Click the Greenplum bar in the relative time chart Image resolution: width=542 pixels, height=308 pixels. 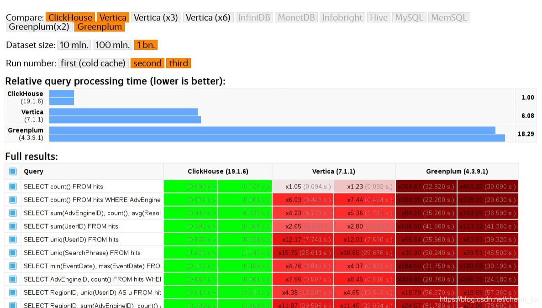point(277,134)
